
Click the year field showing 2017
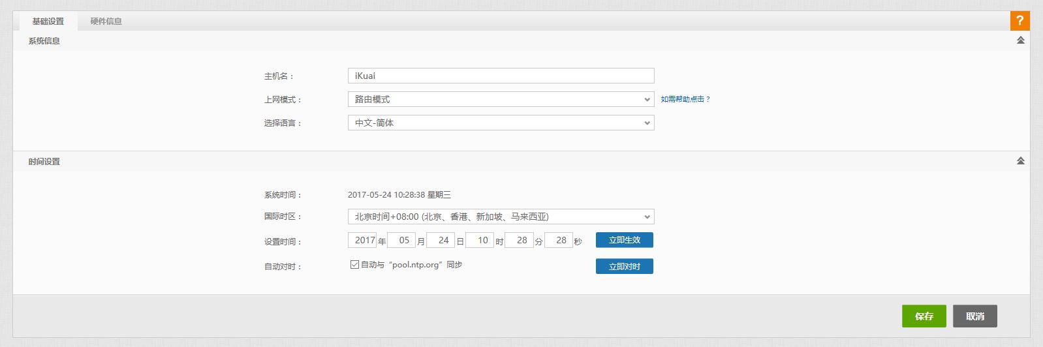click(x=363, y=240)
